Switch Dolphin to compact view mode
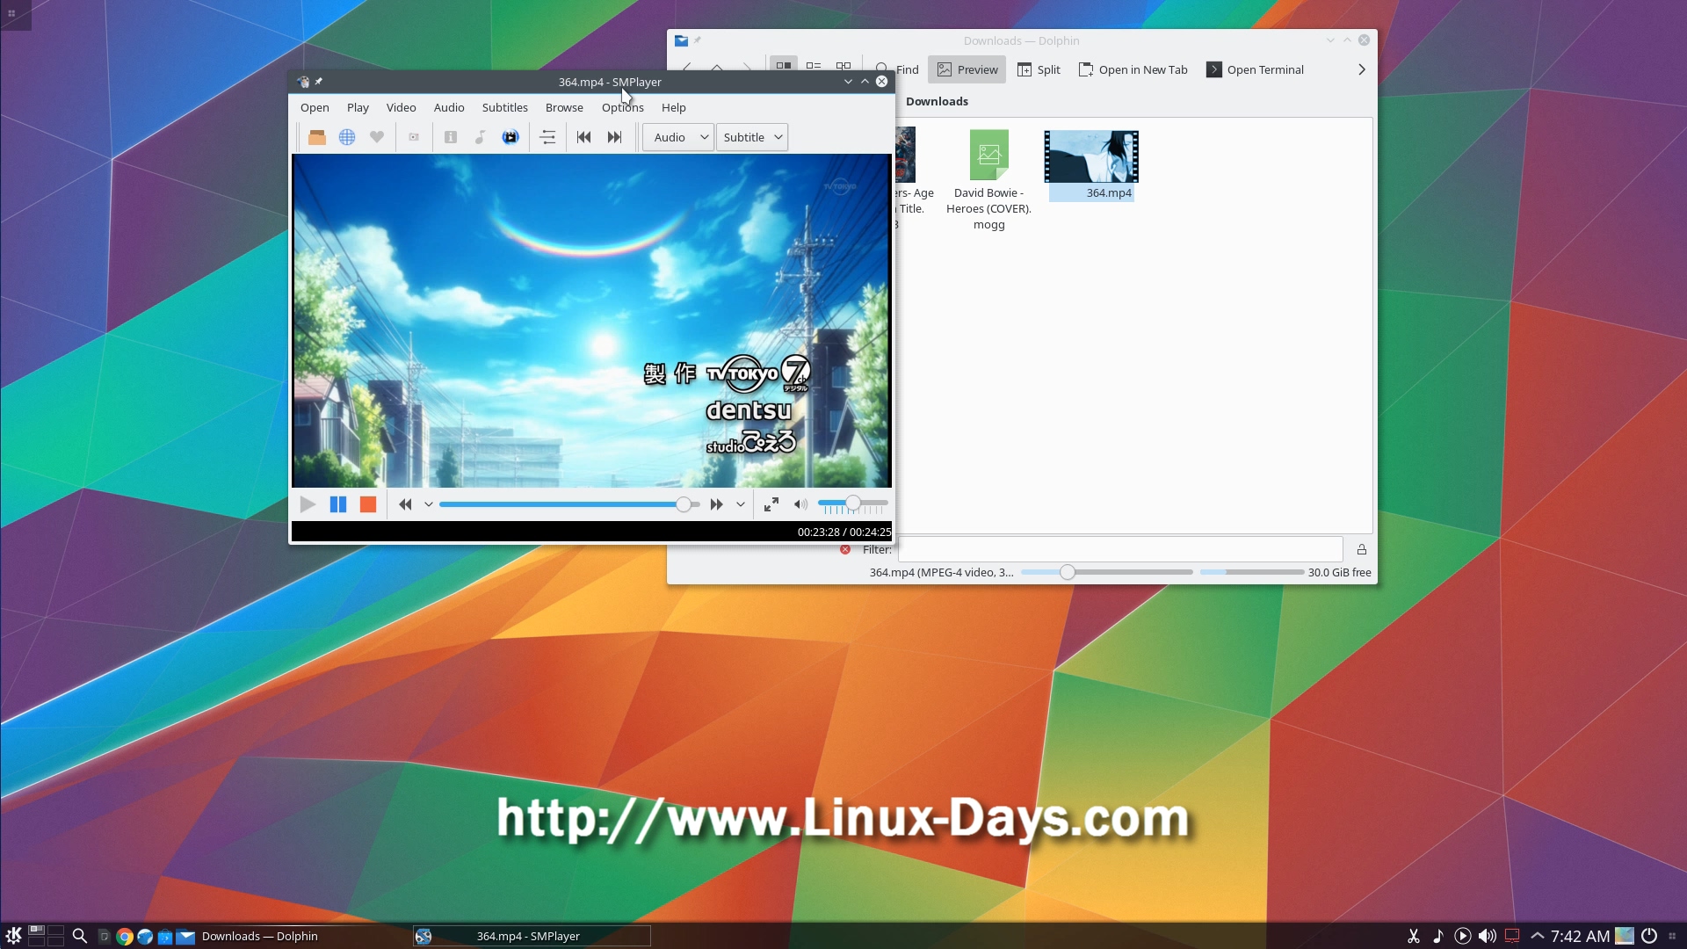 (814, 66)
